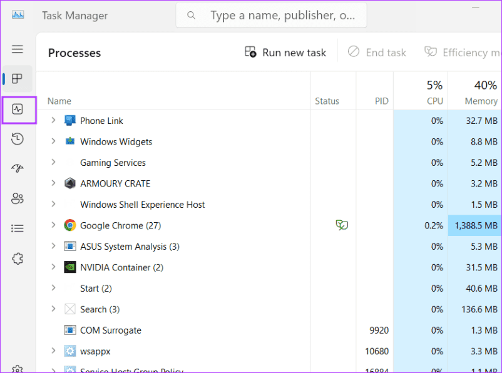This screenshot has height=373, width=502.
Task: Click PID 9920 cell
Action: (379, 330)
